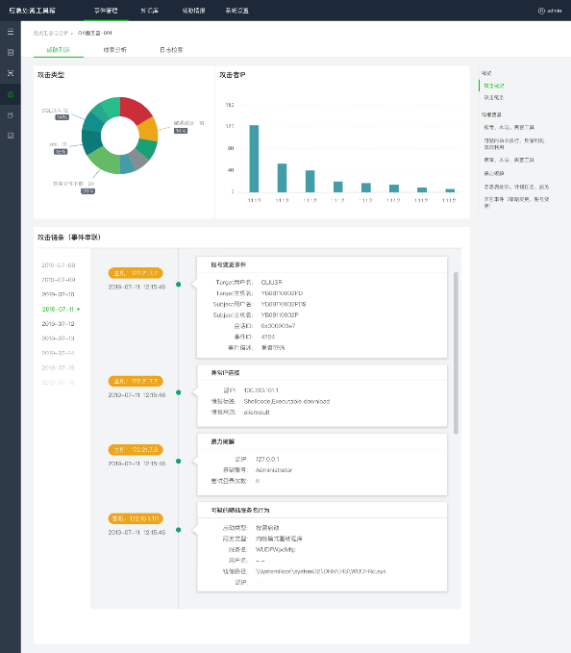Click the clipboard icon in left sidebar
The image size is (571, 653).
[x=11, y=136]
